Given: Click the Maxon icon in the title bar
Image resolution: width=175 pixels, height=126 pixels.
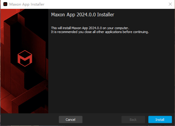Looking at the screenshot, I should (5, 4).
